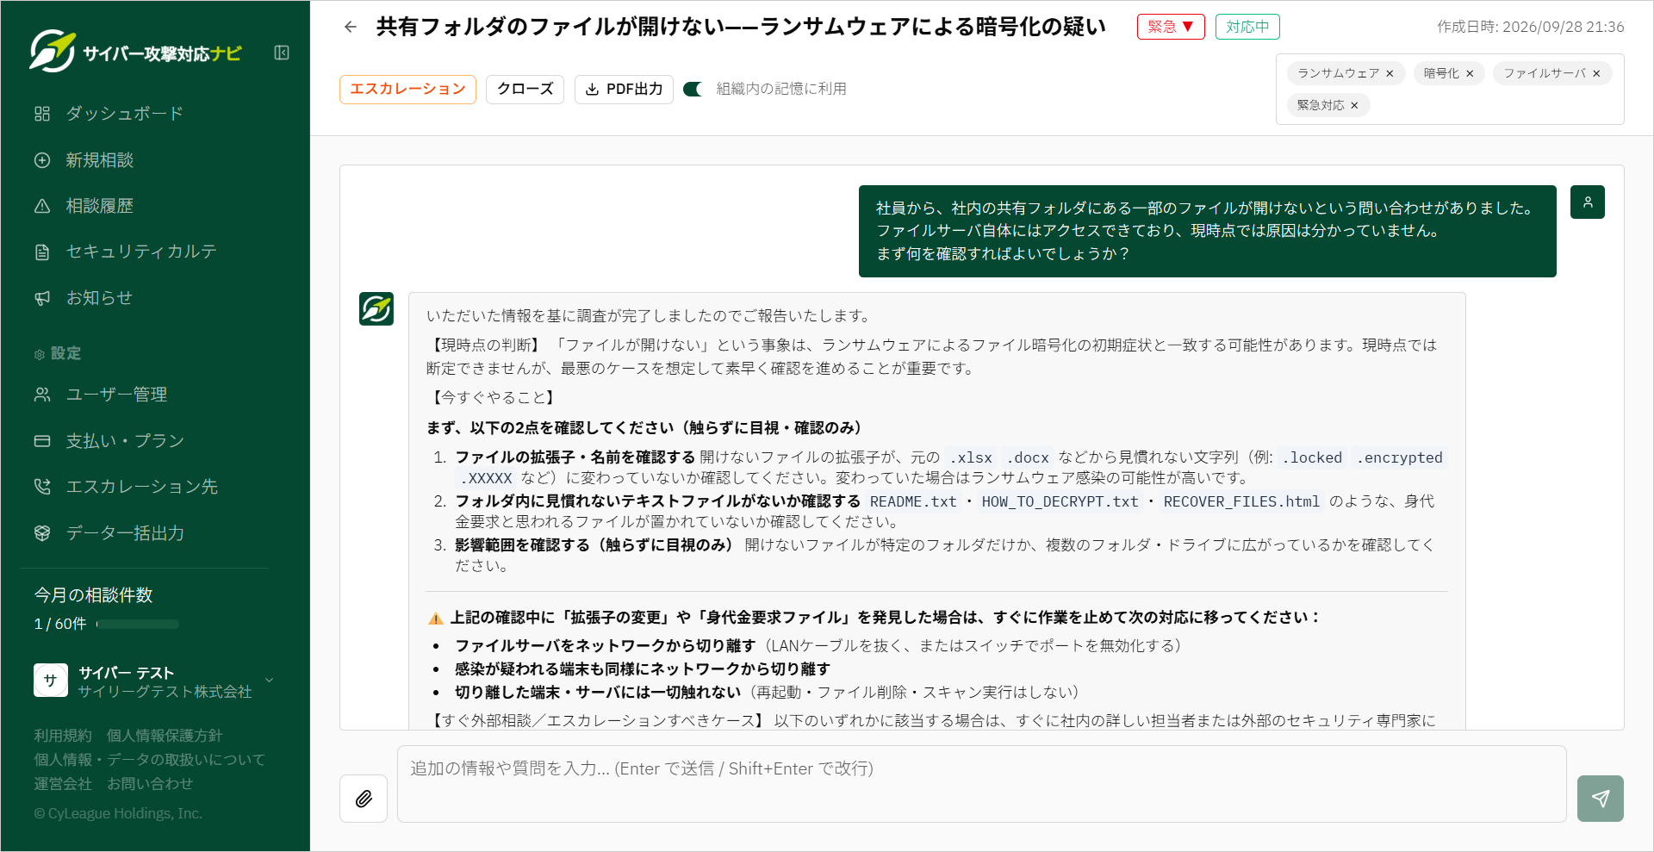The image size is (1654, 852).
Task: Click the assistant logo beside the reply
Action: 376,308
